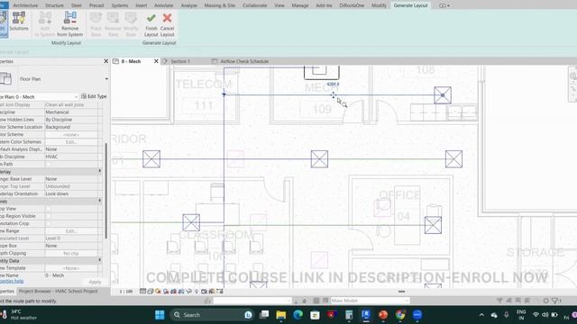Open Task View on the taskbar
Viewport: 577px width, 324px height.
(264, 315)
